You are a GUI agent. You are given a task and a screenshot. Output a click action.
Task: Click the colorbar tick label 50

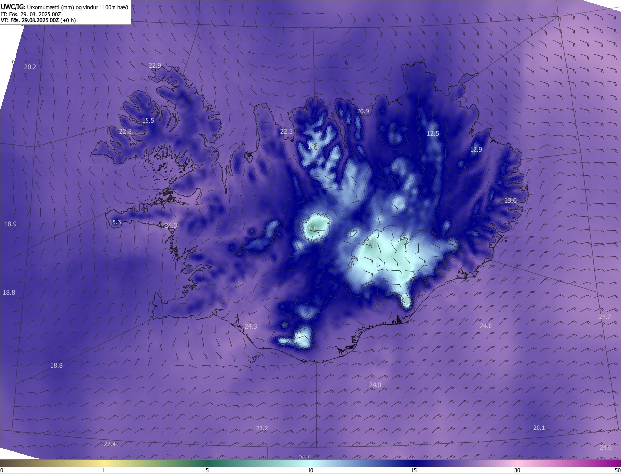(617, 470)
